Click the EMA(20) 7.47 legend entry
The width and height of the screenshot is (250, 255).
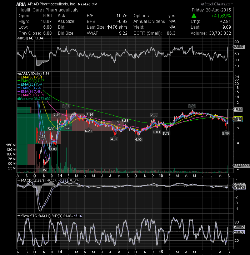[31, 85]
